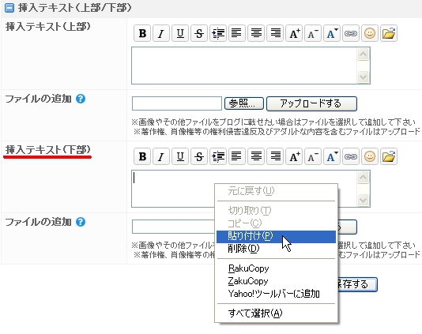Toggle Underline in upper text toolbar

pos(180,33)
